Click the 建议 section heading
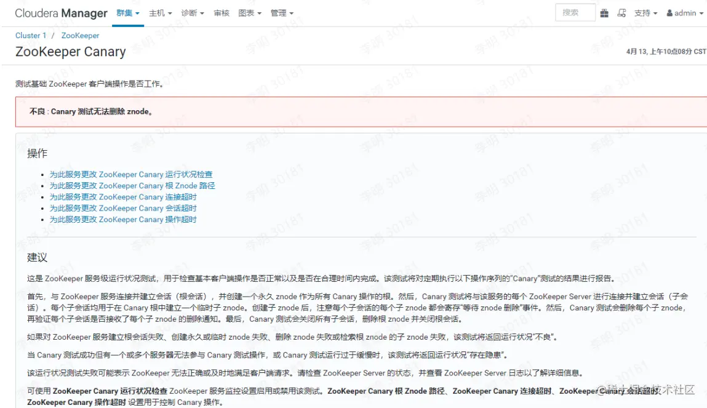 click(x=37, y=257)
